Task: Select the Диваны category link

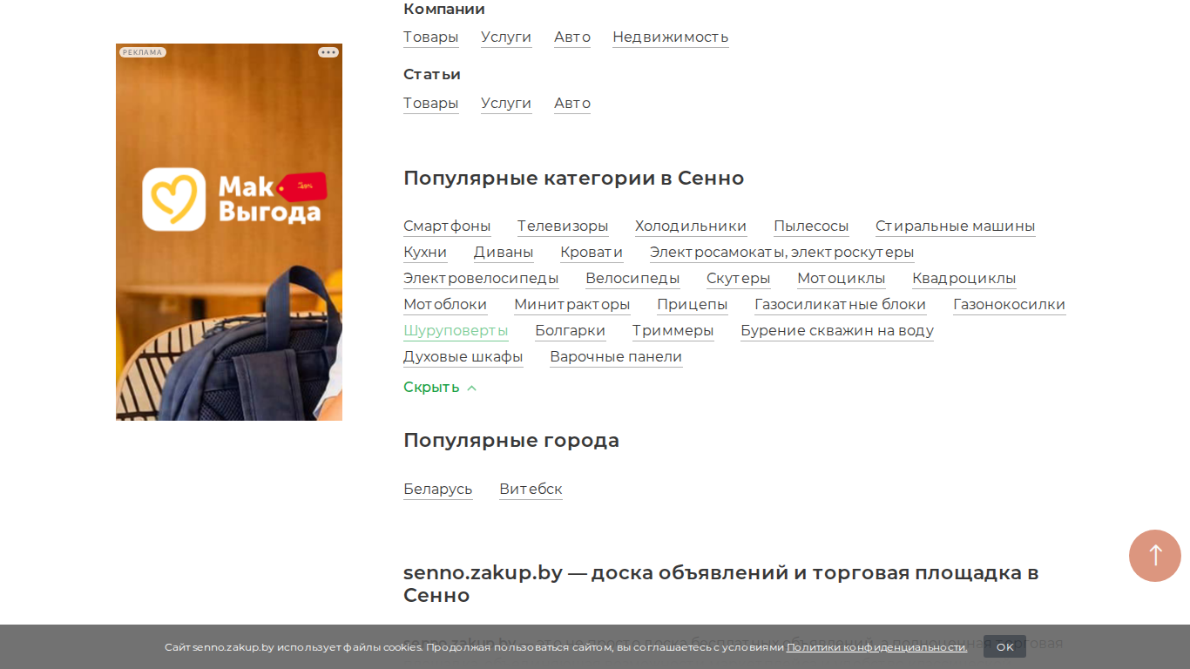Action: (504, 253)
